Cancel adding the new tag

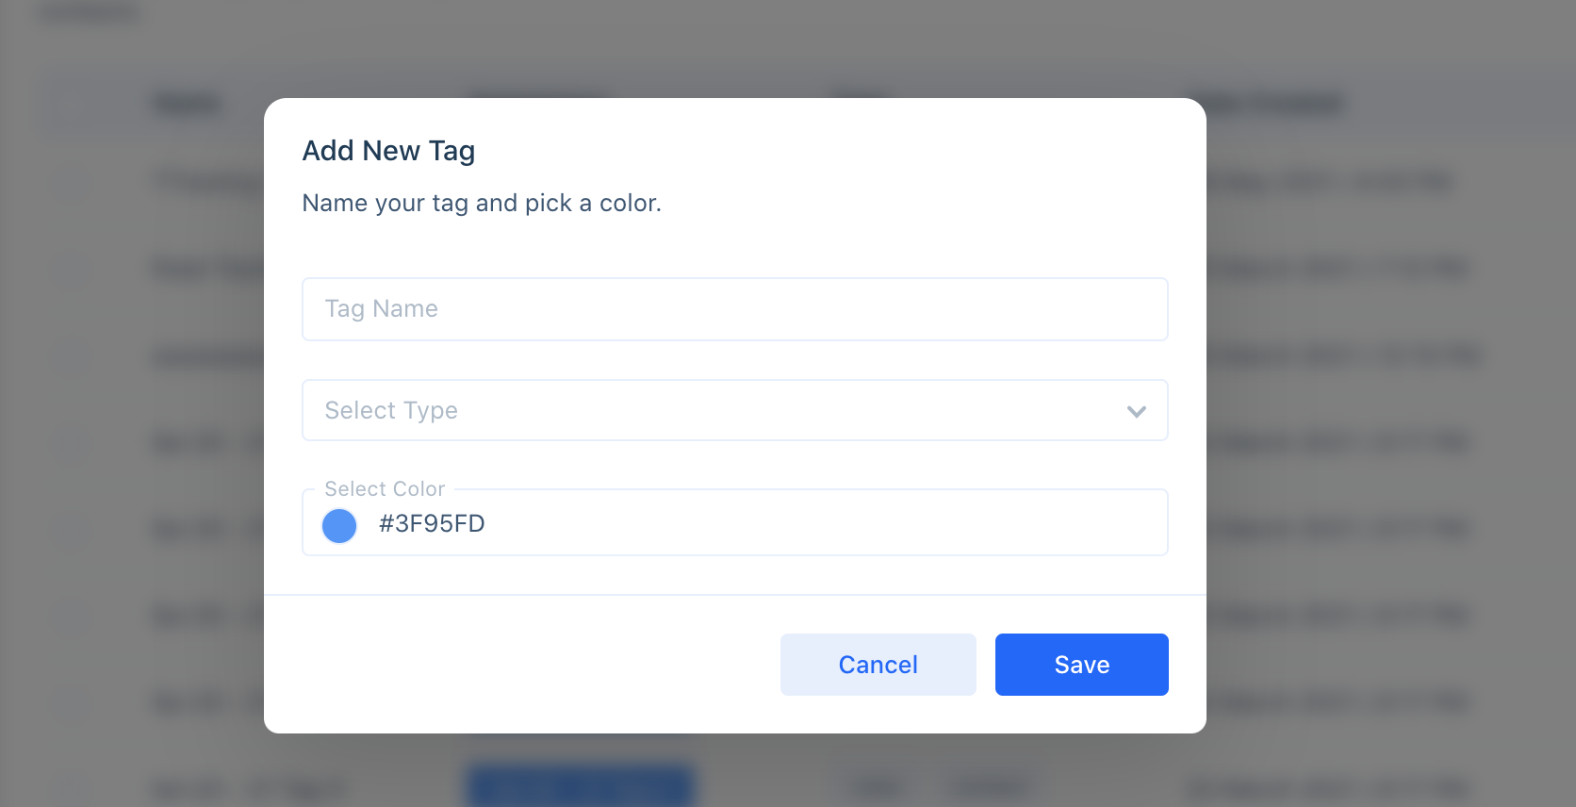pyautogui.click(x=878, y=665)
